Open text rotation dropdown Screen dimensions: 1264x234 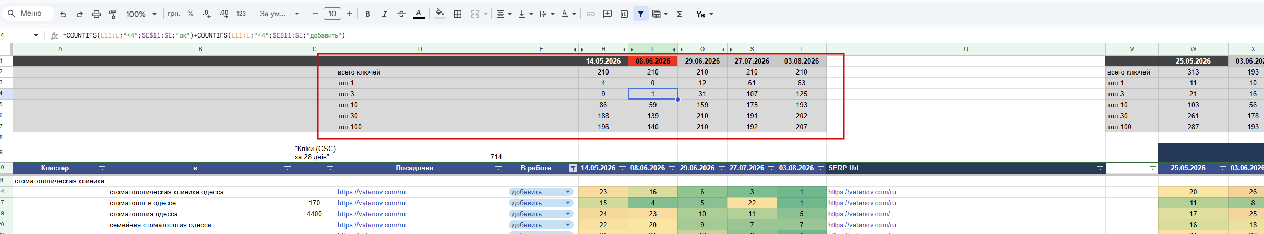click(x=568, y=14)
